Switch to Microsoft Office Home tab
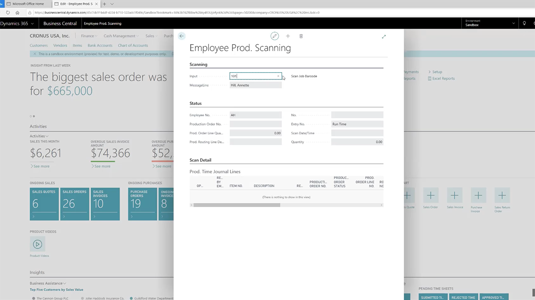 tap(26, 4)
